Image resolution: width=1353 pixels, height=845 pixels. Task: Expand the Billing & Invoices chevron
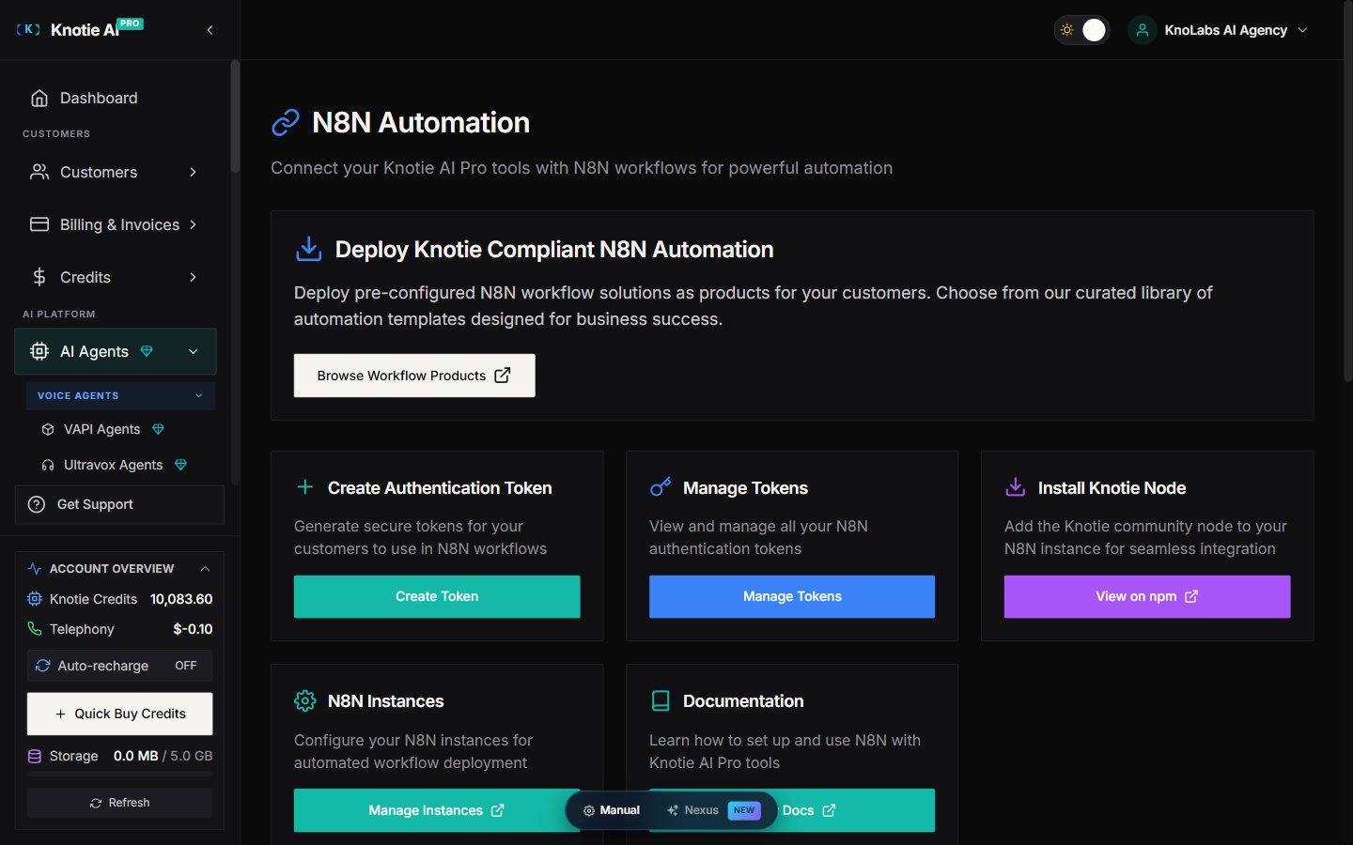(x=193, y=224)
